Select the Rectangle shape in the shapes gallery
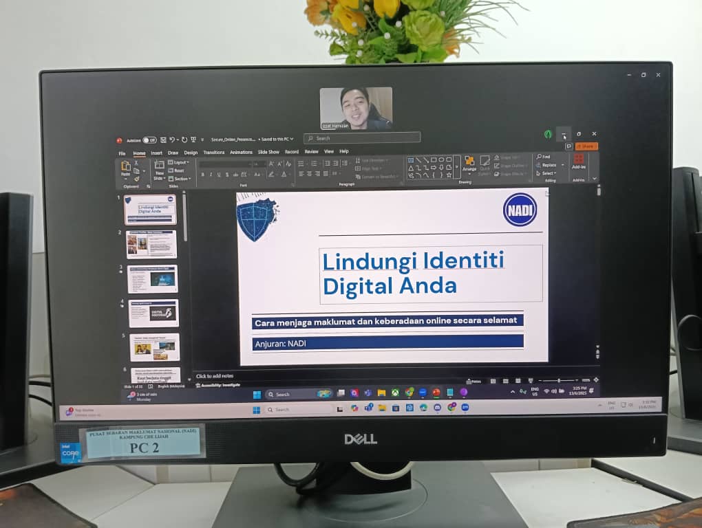Image resolution: width=702 pixels, height=528 pixels. pyautogui.click(x=434, y=159)
